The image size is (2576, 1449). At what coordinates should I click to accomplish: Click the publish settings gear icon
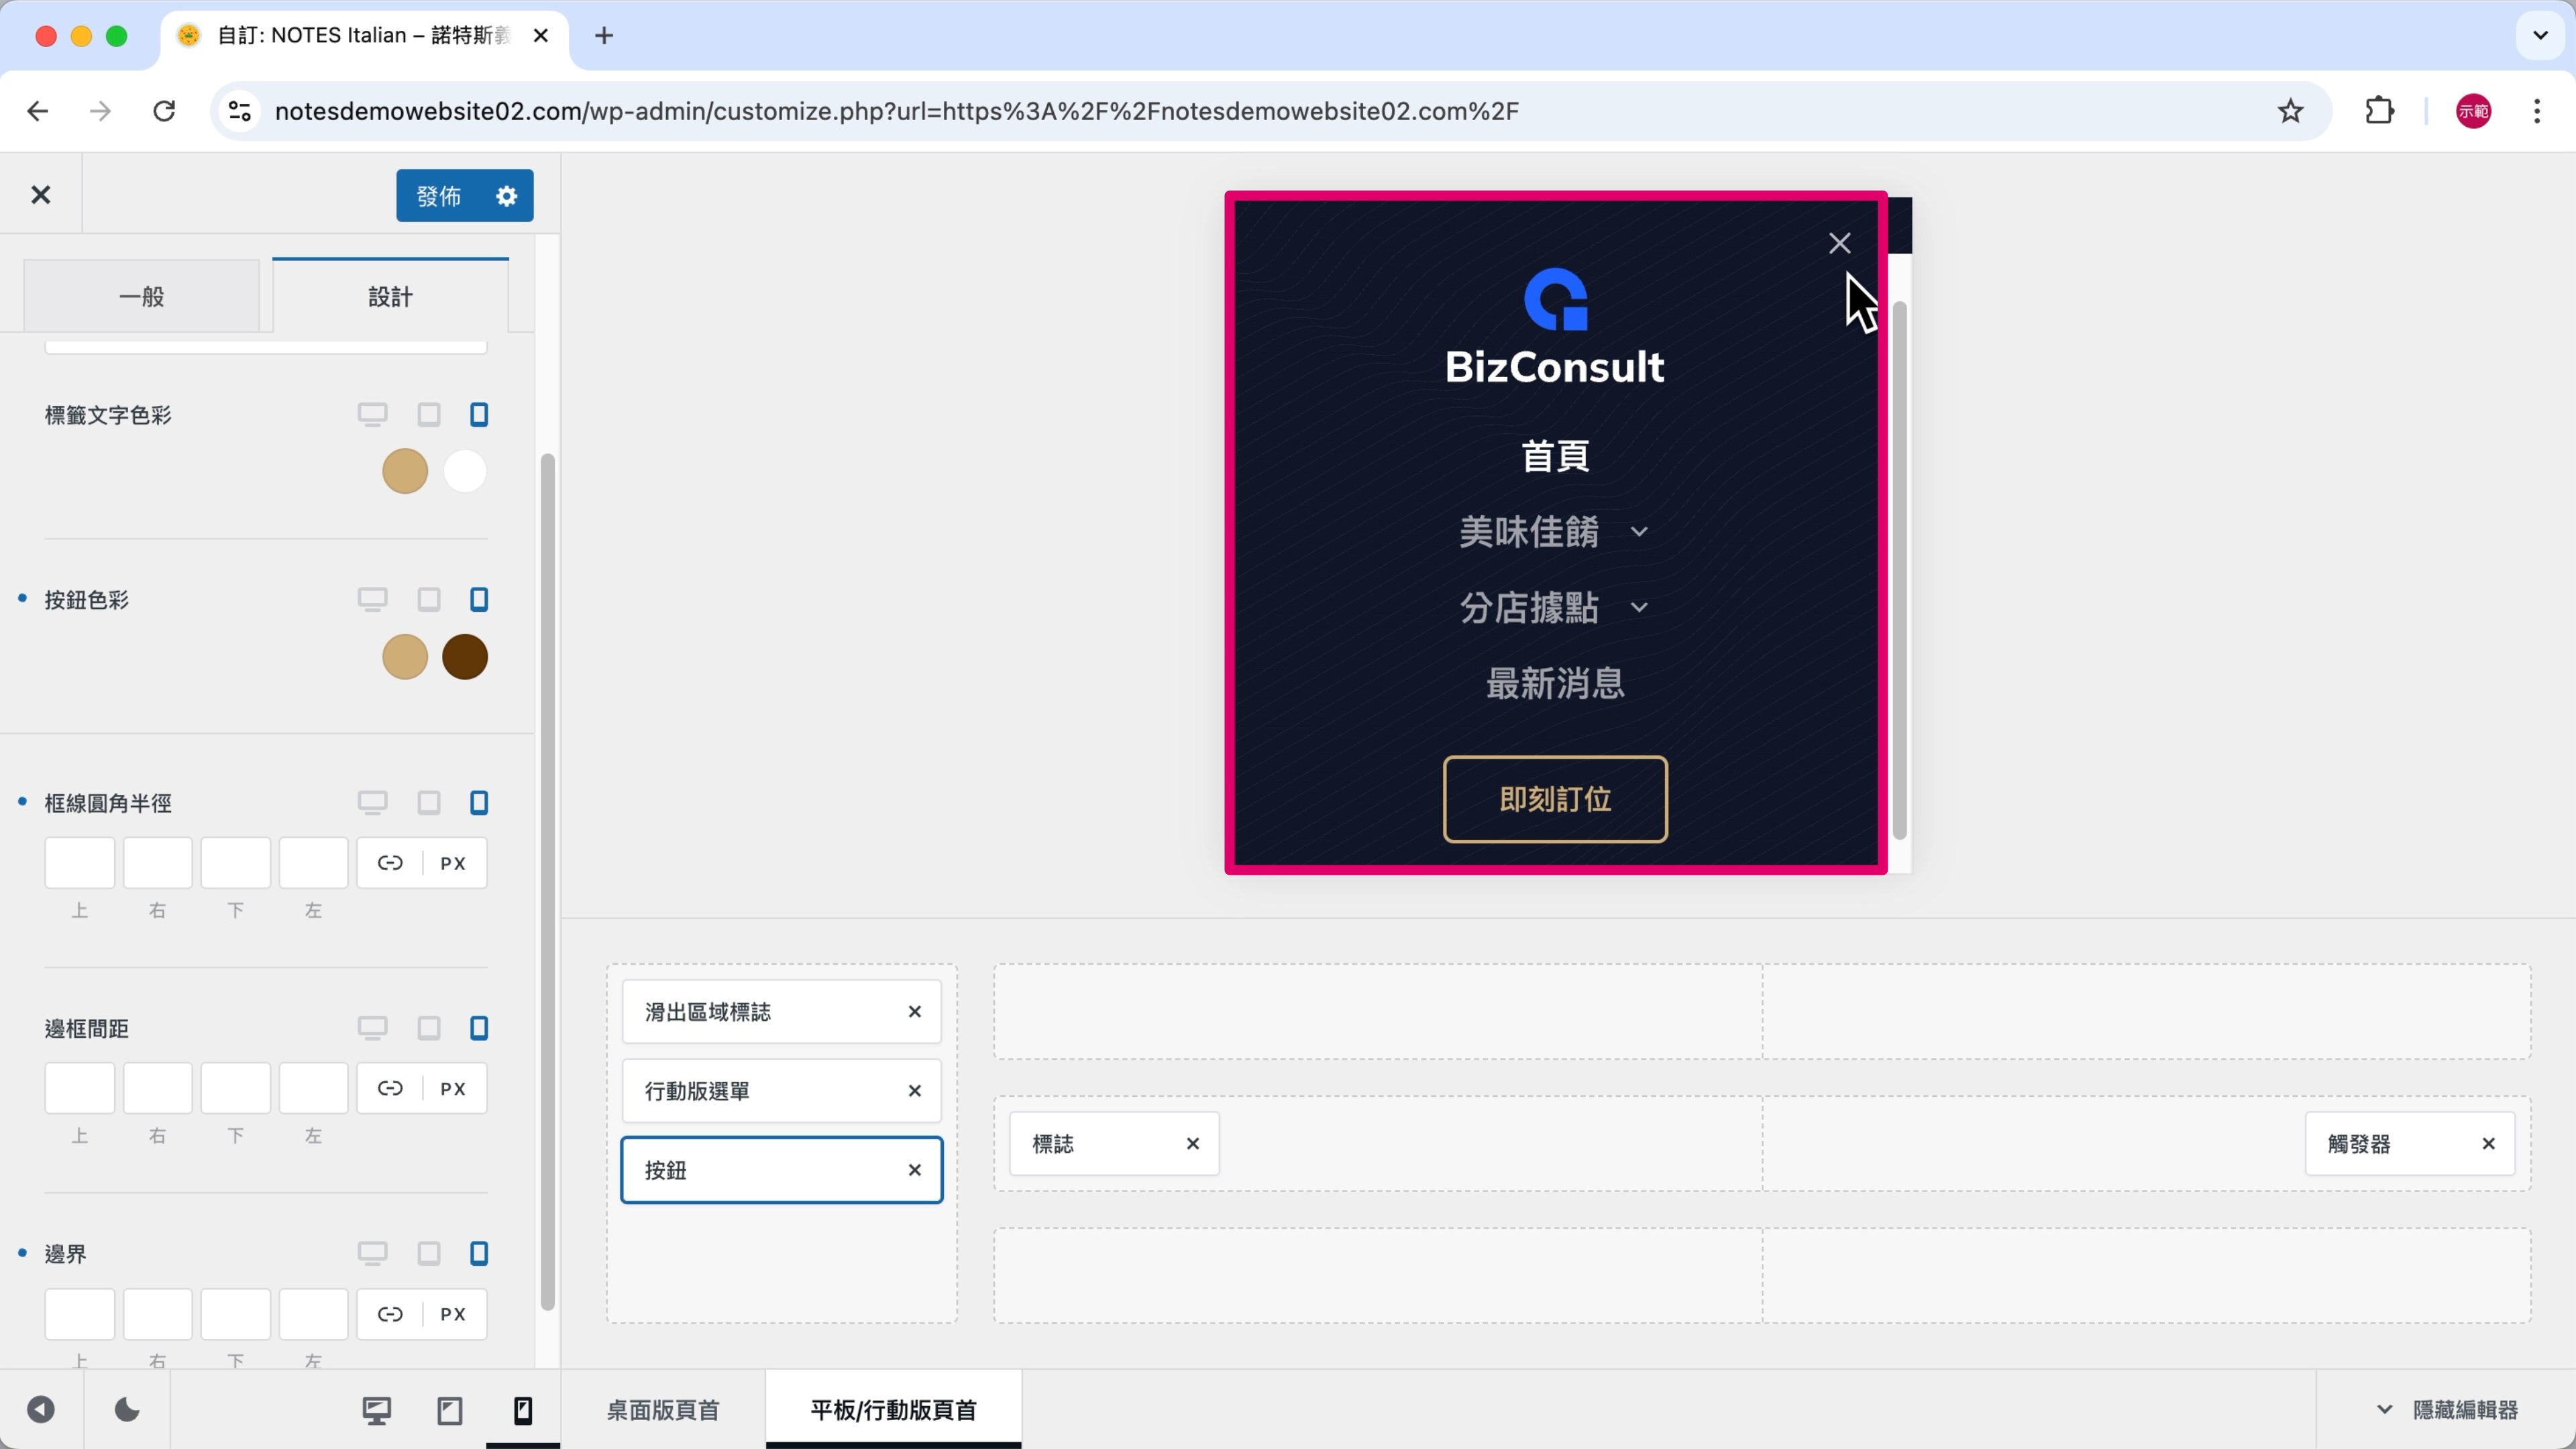[507, 196]
